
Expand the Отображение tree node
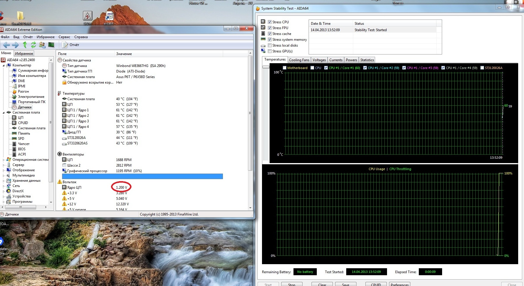(x=4, y=170)
